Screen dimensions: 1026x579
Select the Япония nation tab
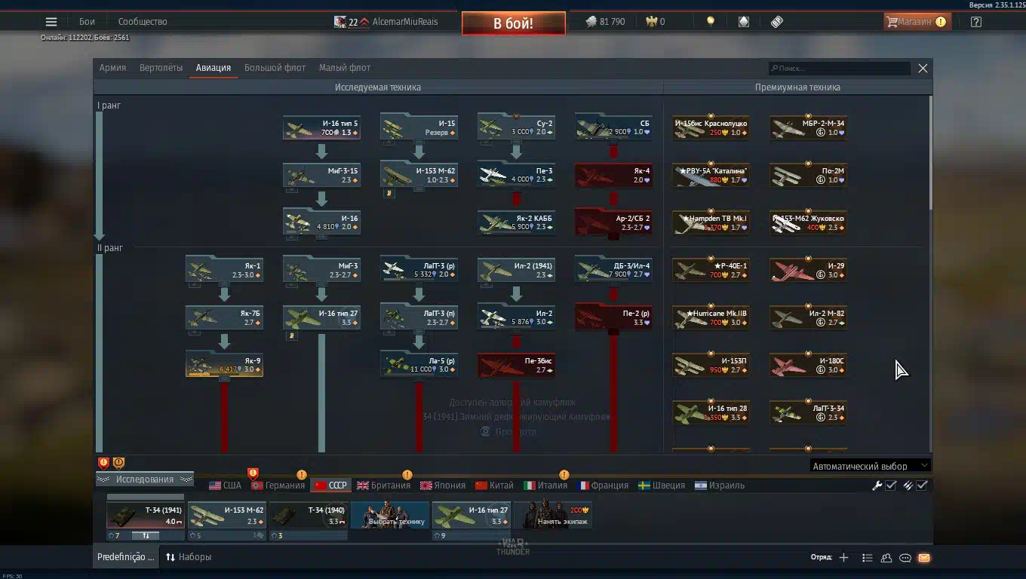coord(443,486)
